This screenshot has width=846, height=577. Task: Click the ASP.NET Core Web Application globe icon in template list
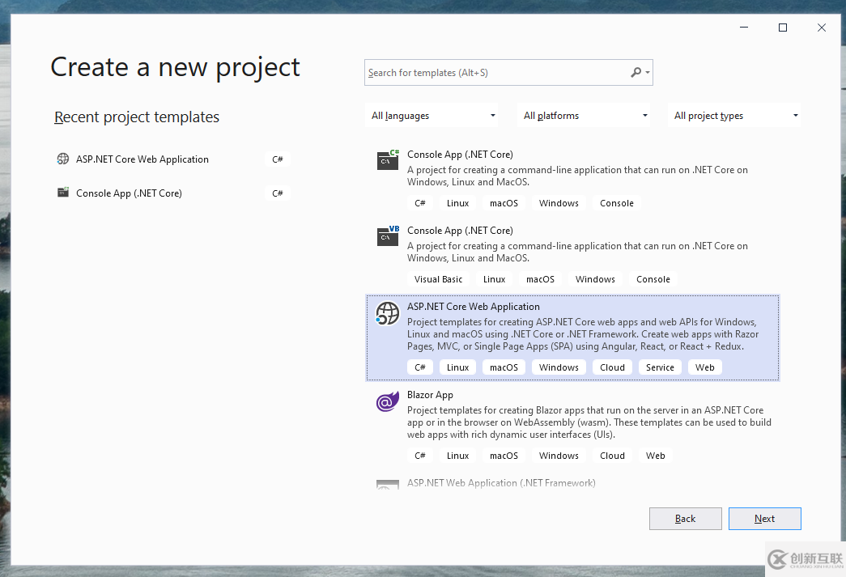click(x=388, y=313)
